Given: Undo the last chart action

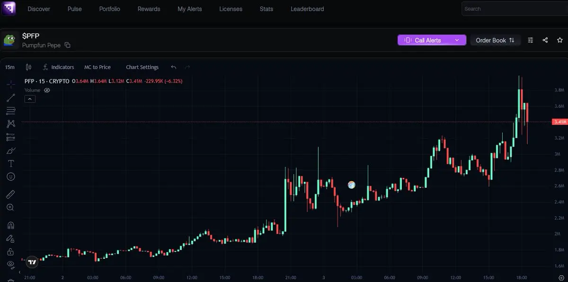Looking at the screenshot, I should pyautogui.click(x=174, y=67).
